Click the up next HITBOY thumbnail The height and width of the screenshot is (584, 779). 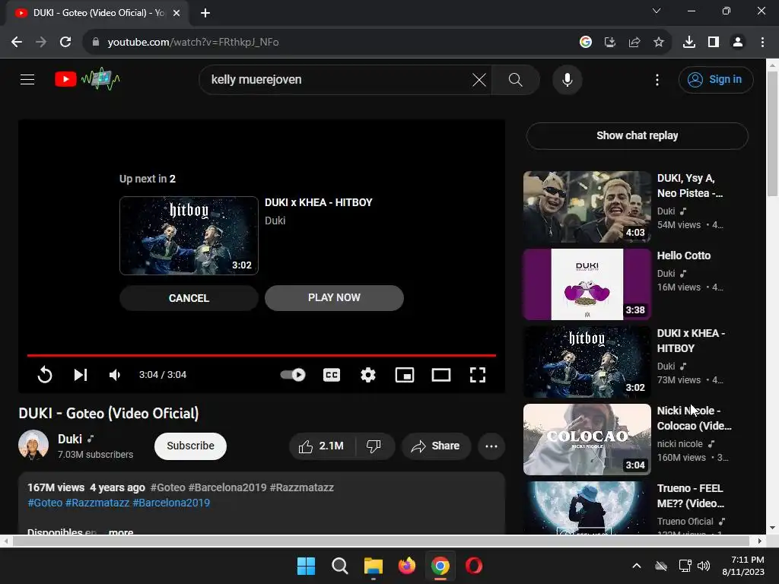click(189, 236)
